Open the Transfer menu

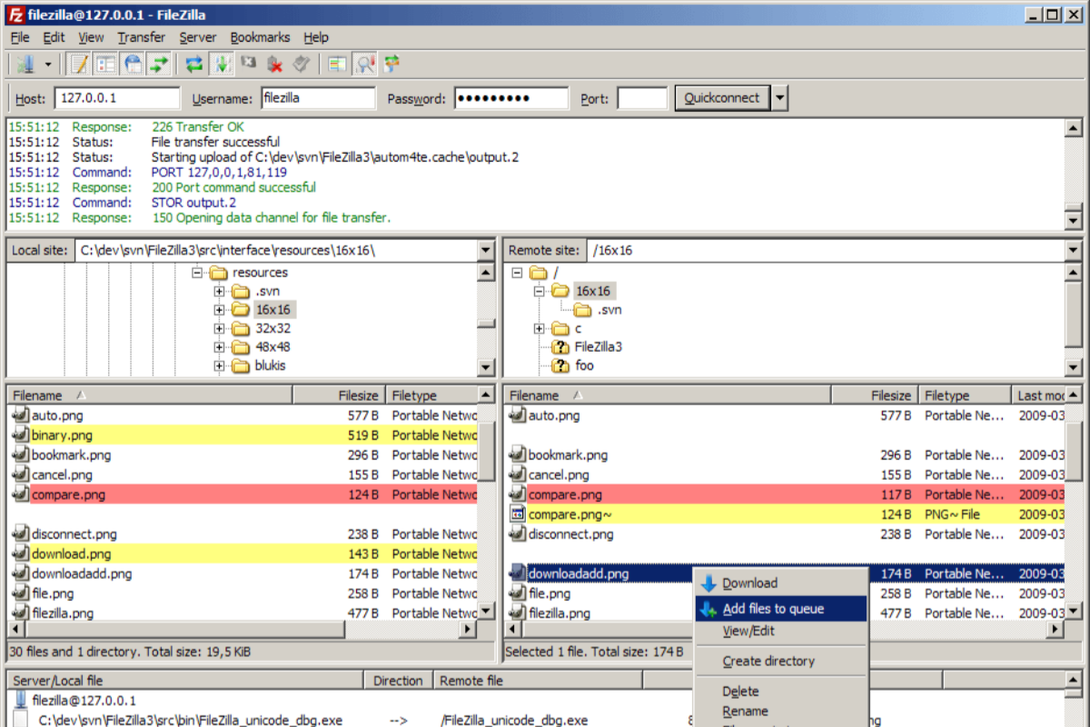[141, 37]
